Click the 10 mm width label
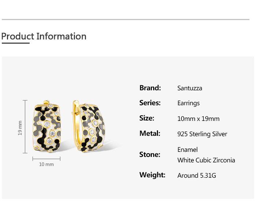This screenshot has height=217, width=256. point(46,164)
